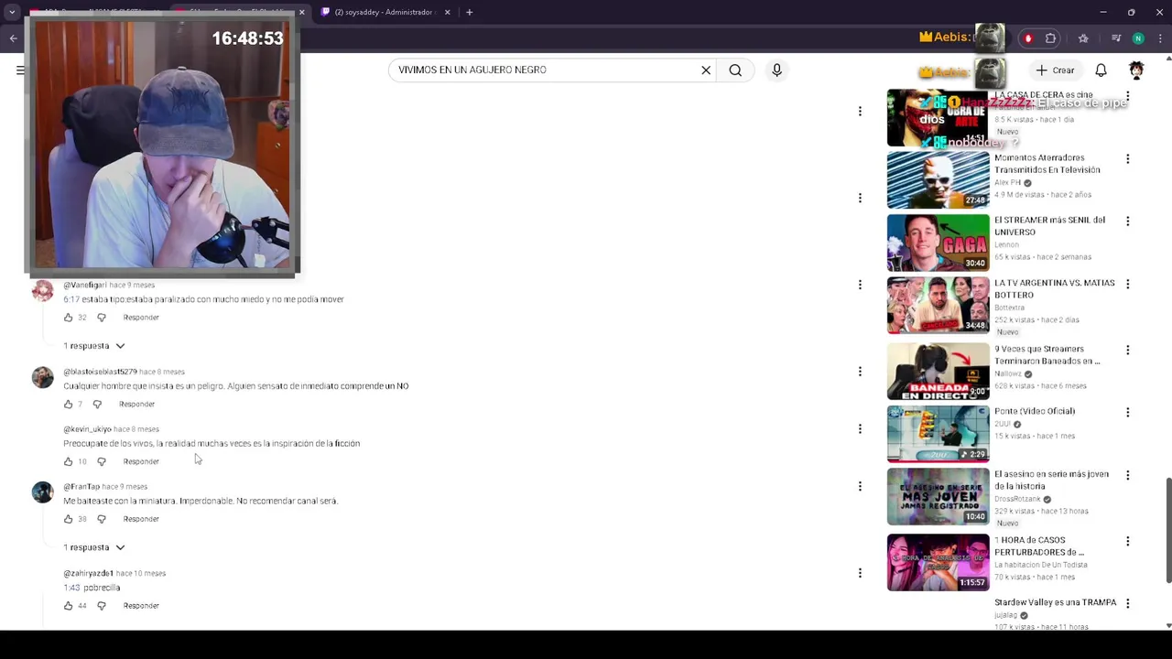Image resolution: width=1172 pixels, height=659 pixels.
Task: Open more options for Momentos Aterradores video
Action: (x=1127, y=158)
